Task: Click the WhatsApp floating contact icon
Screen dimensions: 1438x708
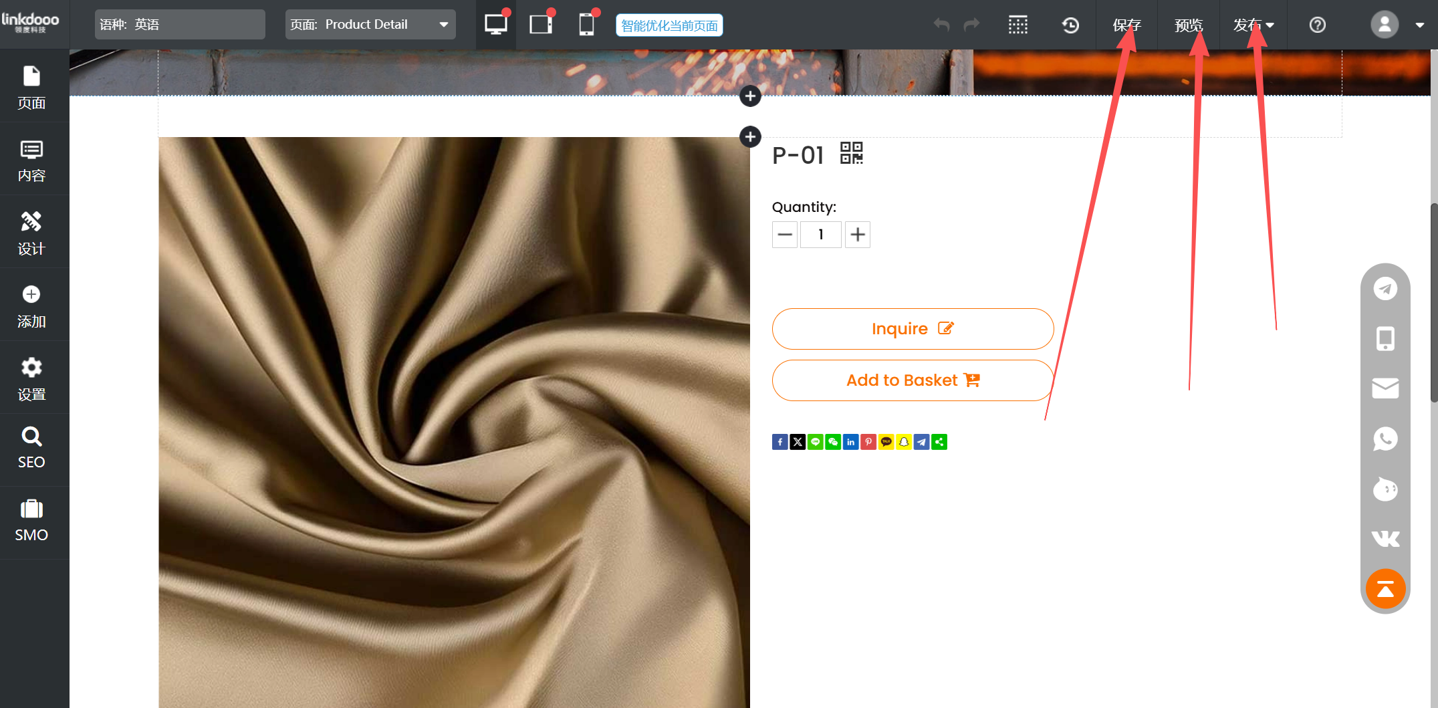Action: click(x=1385, y=439)
